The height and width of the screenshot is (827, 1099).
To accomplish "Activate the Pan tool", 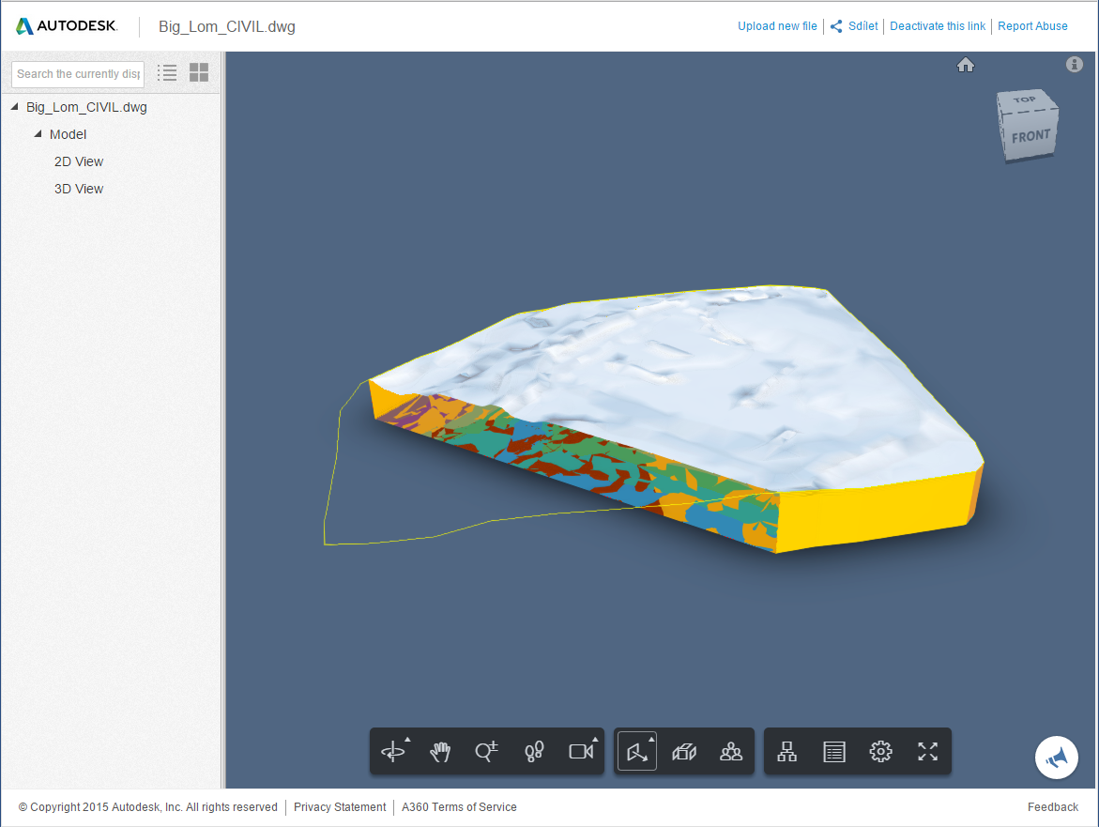I will (x=440, y=751).
